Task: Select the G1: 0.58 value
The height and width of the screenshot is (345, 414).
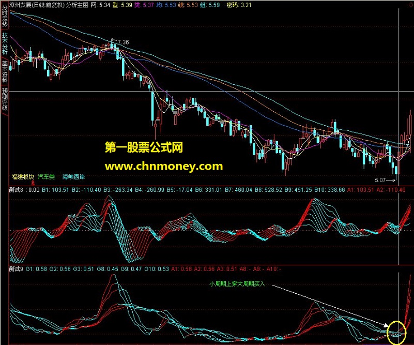Action: pyautogui.click(x=36, y=269)
